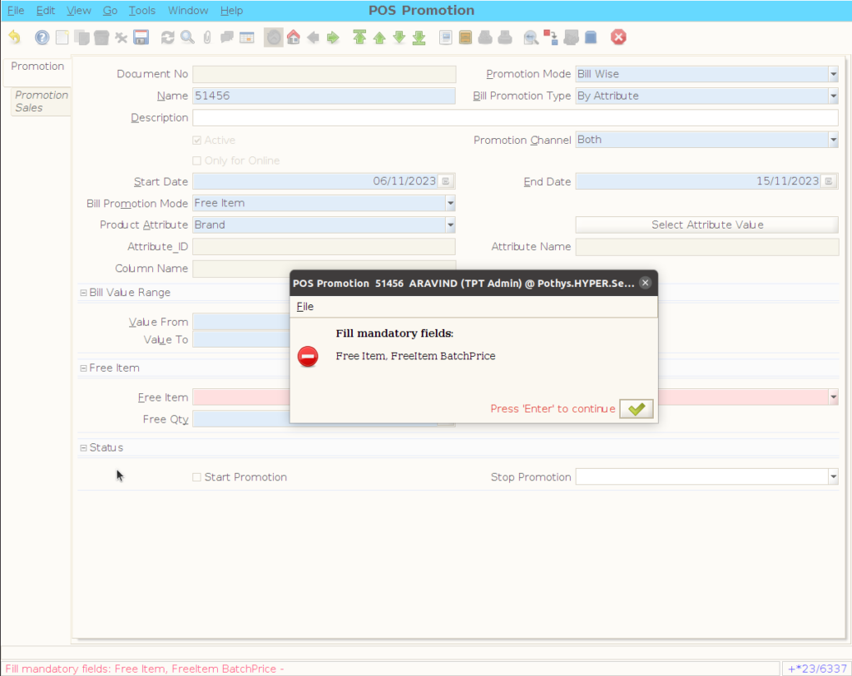
Task: Switch to the Promotion Sales tab
Action: coord(42,101)
